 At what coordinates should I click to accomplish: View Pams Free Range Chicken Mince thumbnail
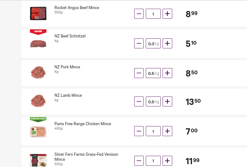pos(38,132)
